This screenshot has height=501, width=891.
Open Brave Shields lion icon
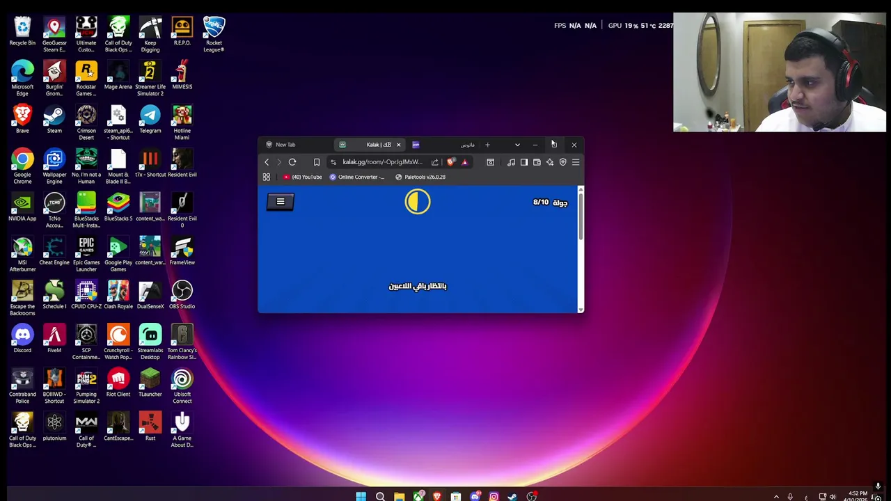coord(451,162)
